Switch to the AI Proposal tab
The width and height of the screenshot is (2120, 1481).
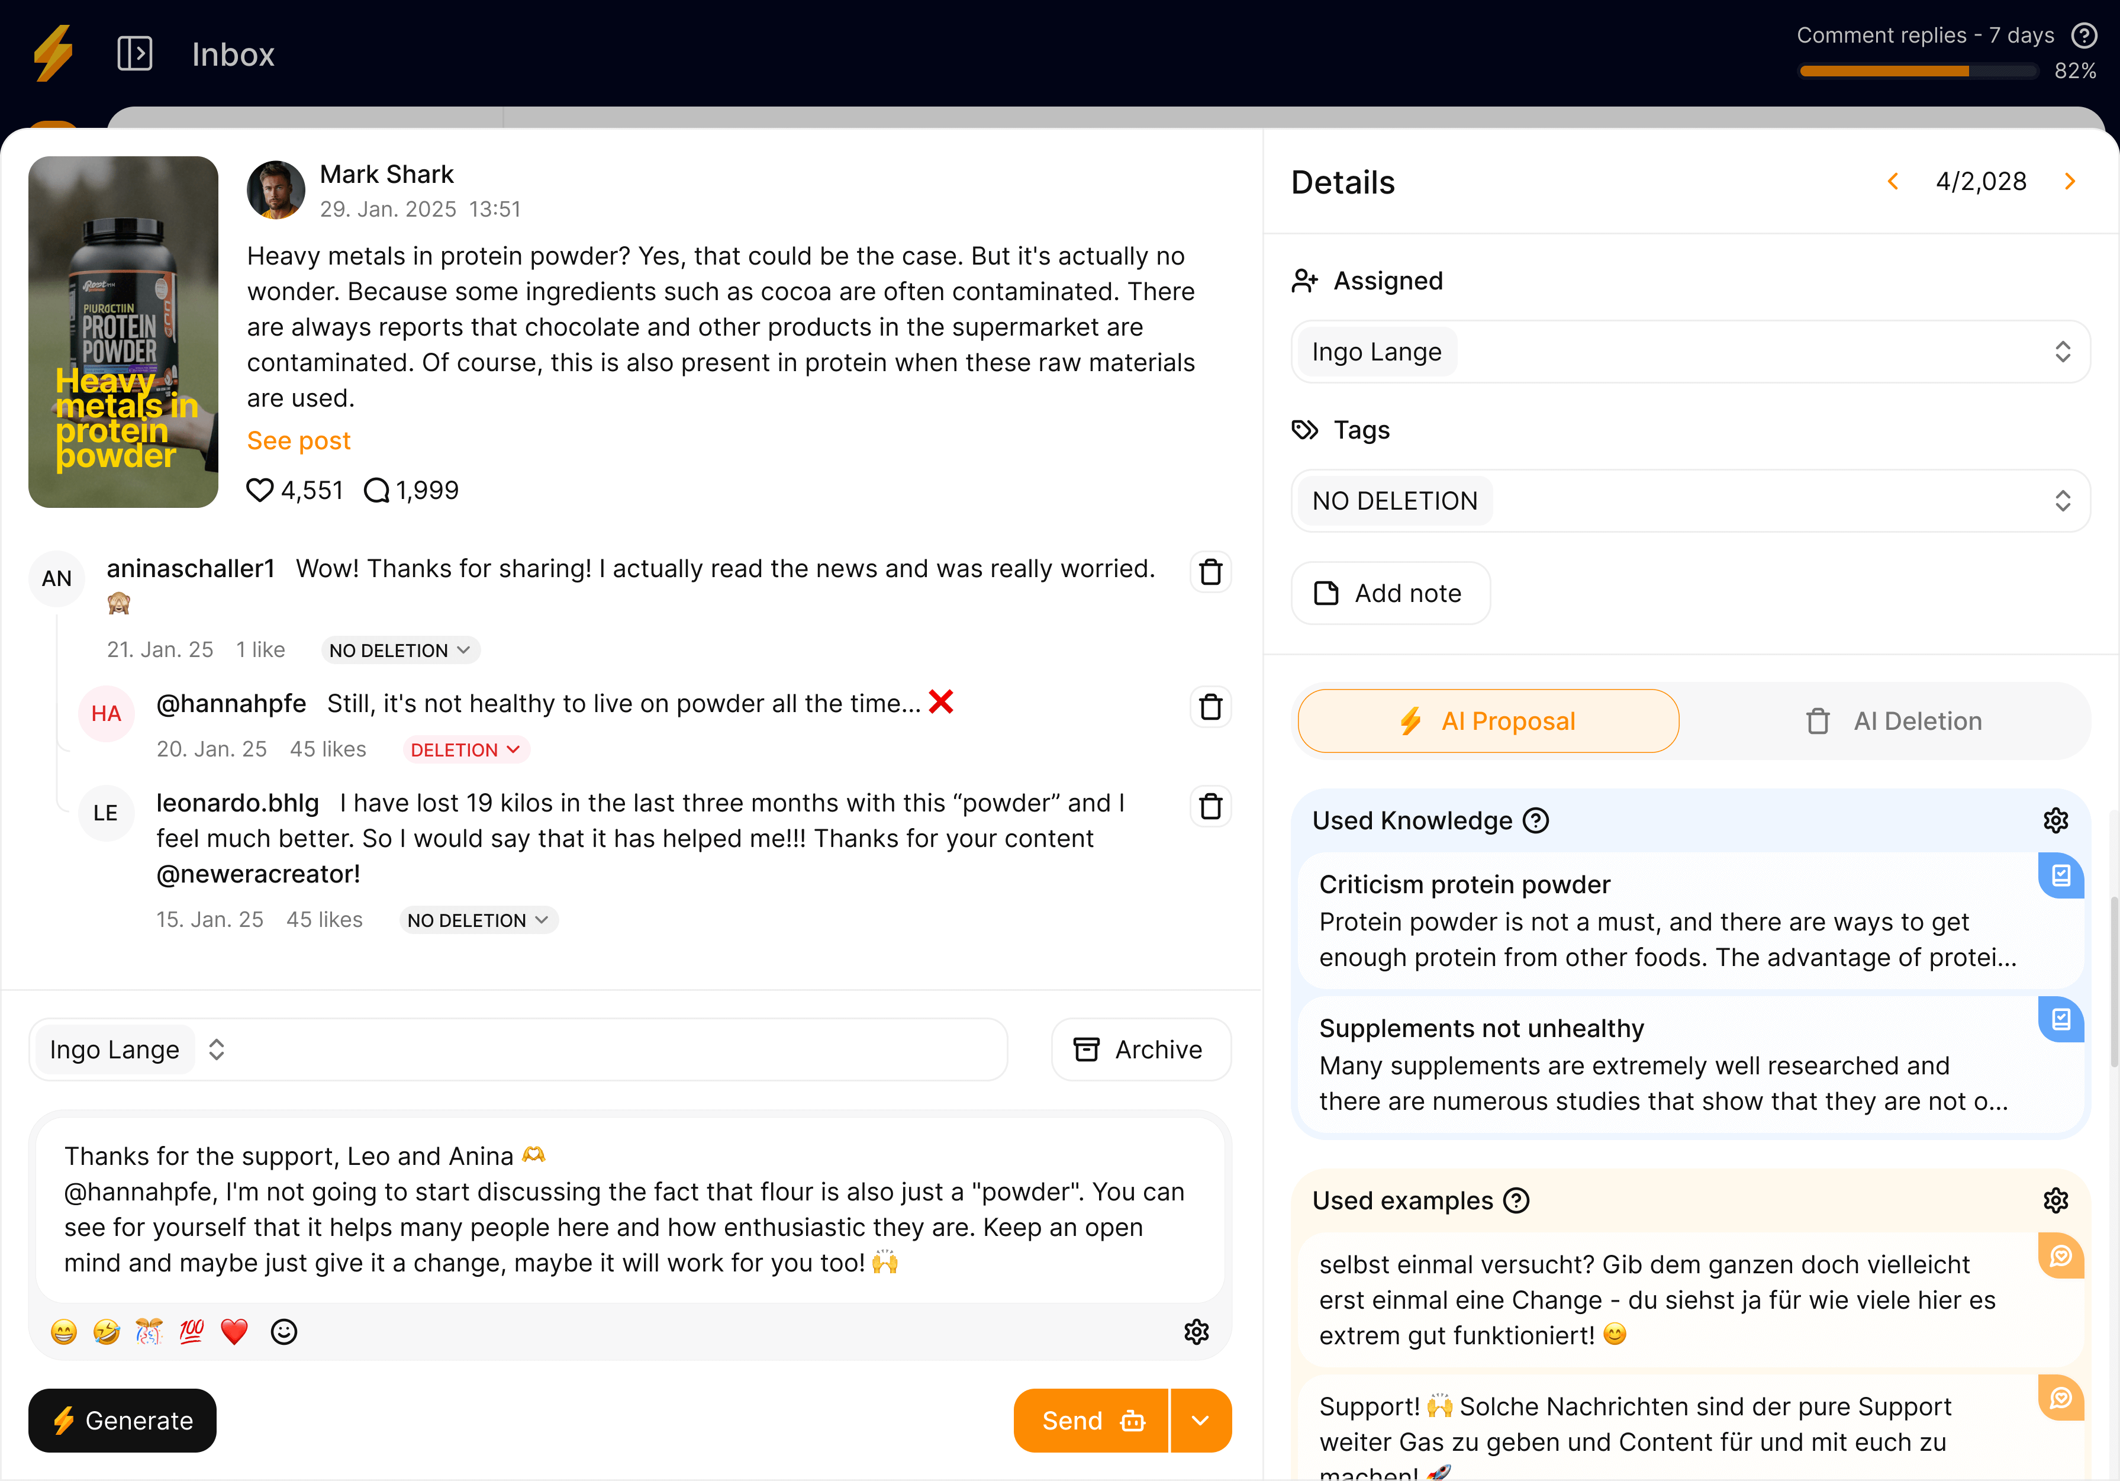click(1488, 721)
